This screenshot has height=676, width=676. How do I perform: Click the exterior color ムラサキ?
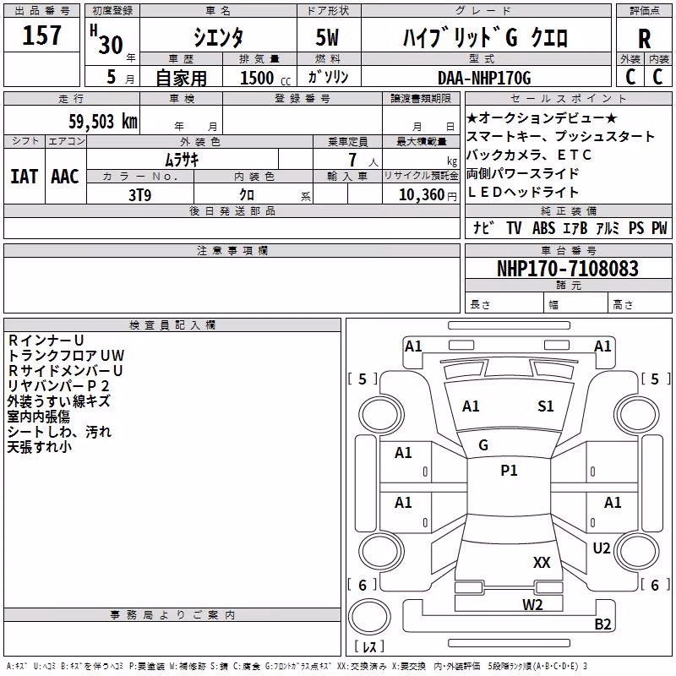[x=182, y=160]
